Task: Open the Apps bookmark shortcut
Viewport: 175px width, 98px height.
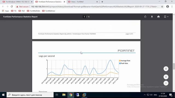Action: [x=5, y=11]
